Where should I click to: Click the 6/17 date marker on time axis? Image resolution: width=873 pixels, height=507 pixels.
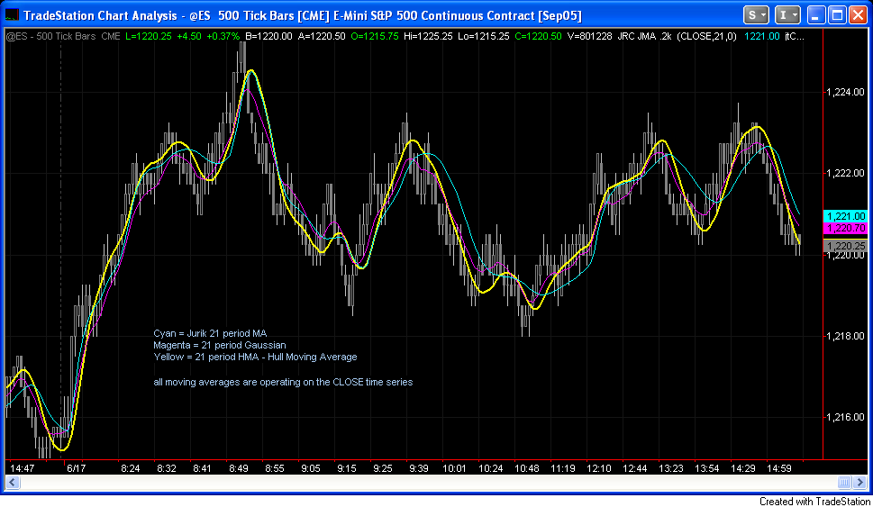(77, 468)
